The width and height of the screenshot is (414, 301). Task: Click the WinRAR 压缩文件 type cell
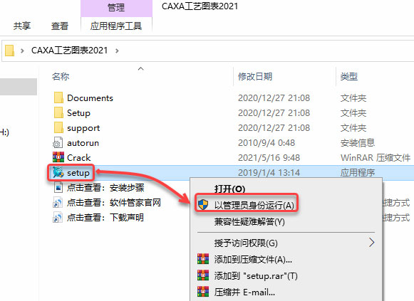tap(376, 158)
